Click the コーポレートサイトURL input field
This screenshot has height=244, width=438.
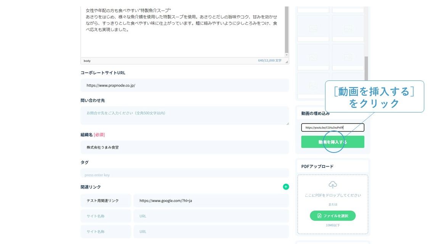(185, 85)
